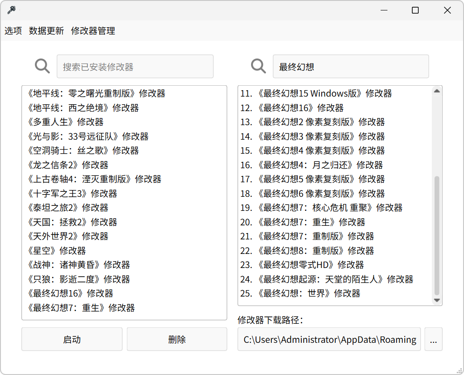Select result 17. 《最终幻想5 像素复刻版》修改器
464x375 pixels.
pos(335,179)
